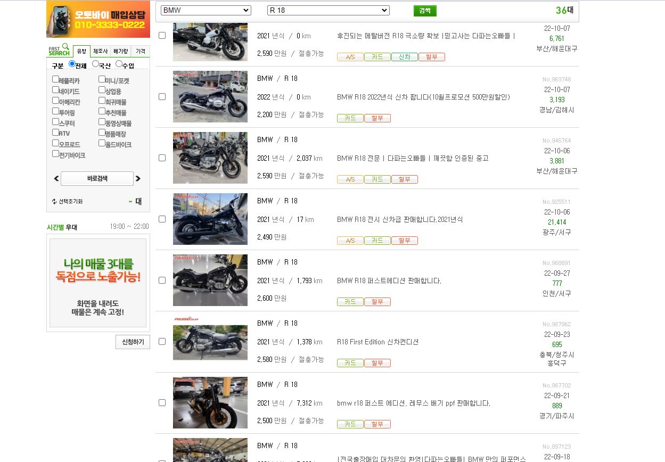This screenshot has width=665, height=462.
Task: Check the 미니/포켓 checkbox
Action: click(102, 79)
